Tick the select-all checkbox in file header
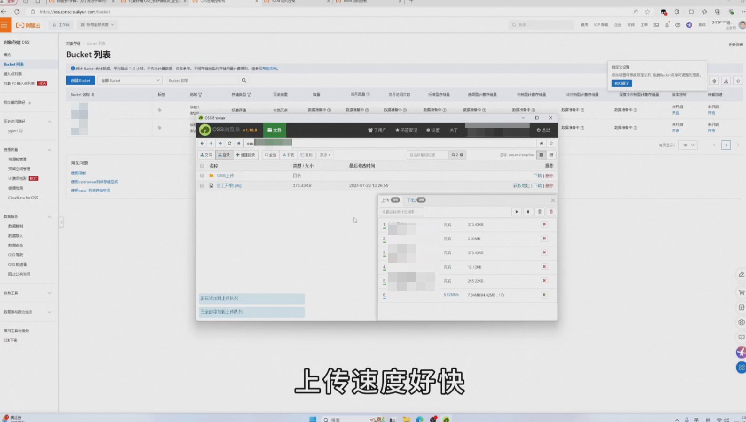 coord(202,166)
